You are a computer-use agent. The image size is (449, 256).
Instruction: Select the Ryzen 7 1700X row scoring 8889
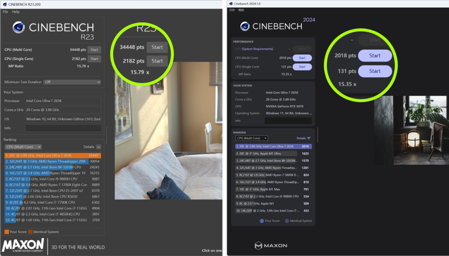[x=53, y=185]
